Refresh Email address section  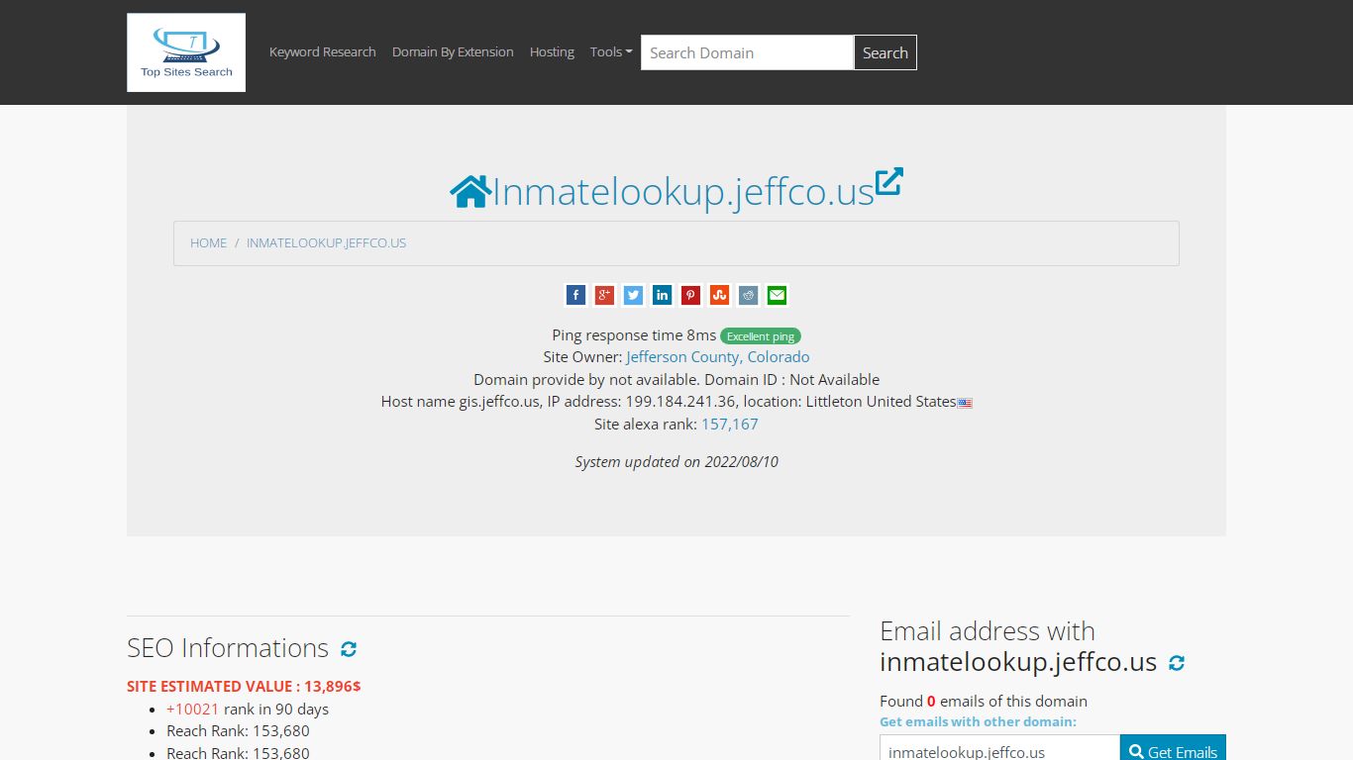pyautogui.click(x=1177, y=663)
